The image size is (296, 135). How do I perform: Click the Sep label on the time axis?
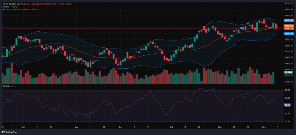120,126
